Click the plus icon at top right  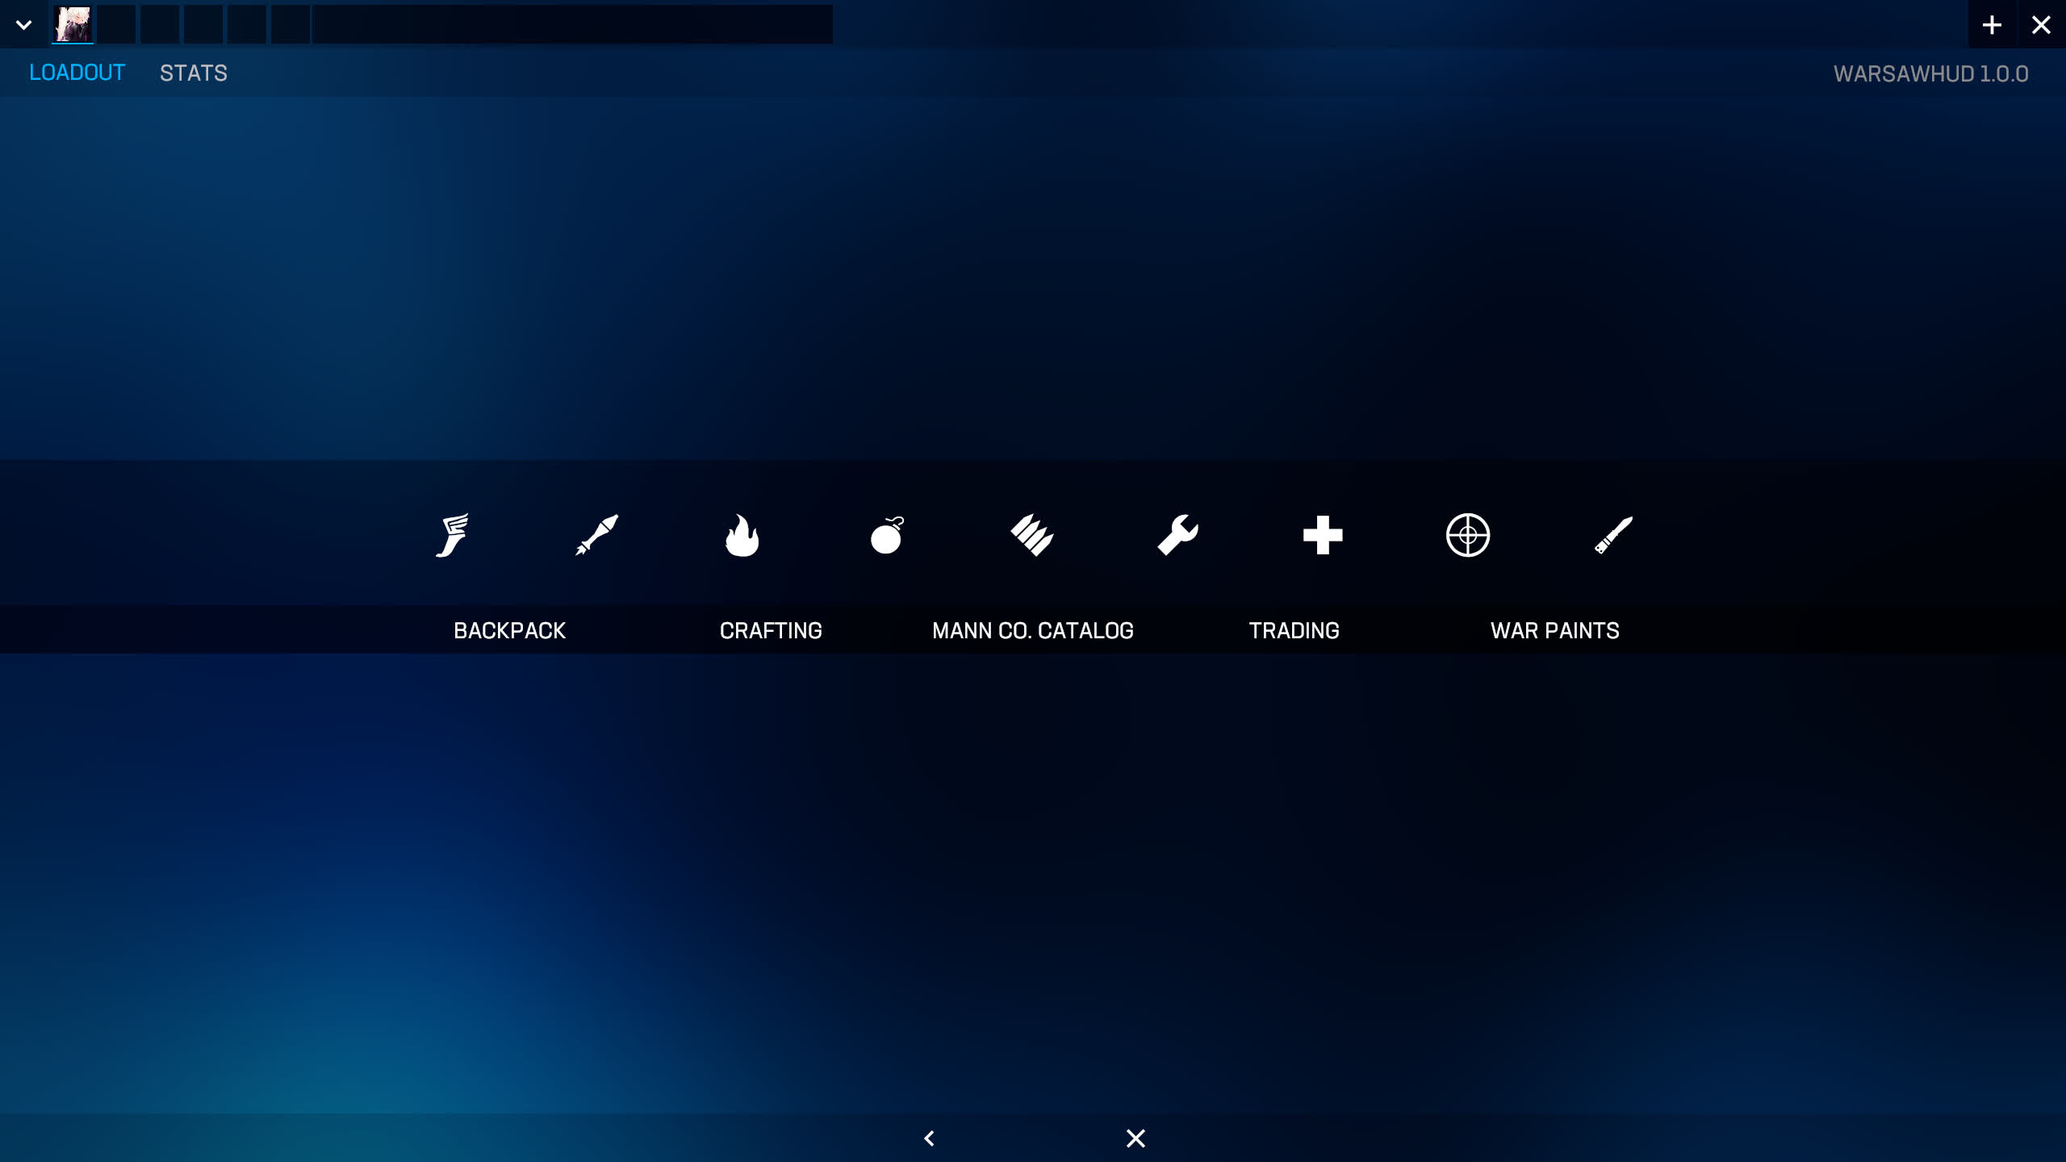point(1992,25)
